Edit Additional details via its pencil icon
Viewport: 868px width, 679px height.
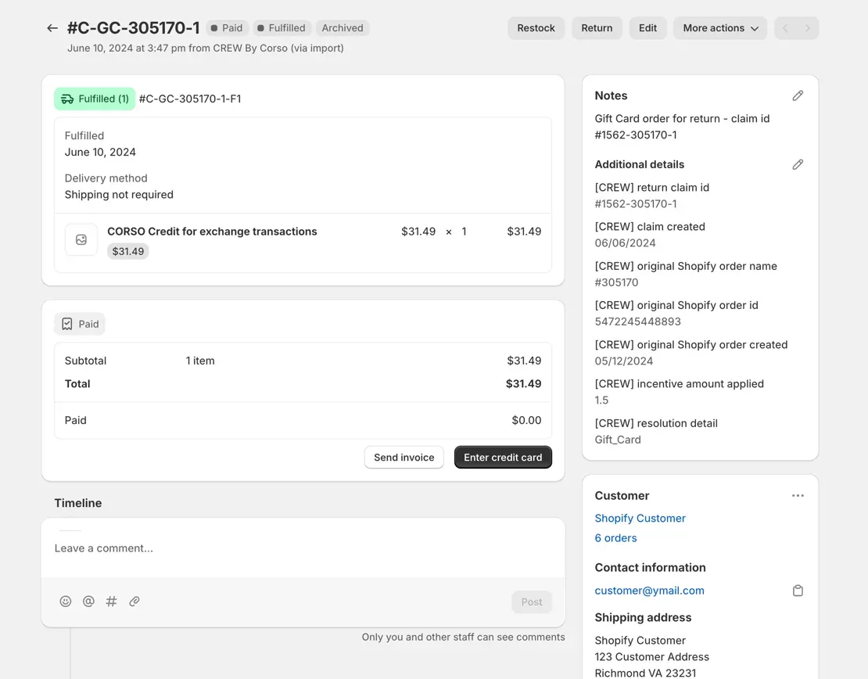tap(798, 164)
